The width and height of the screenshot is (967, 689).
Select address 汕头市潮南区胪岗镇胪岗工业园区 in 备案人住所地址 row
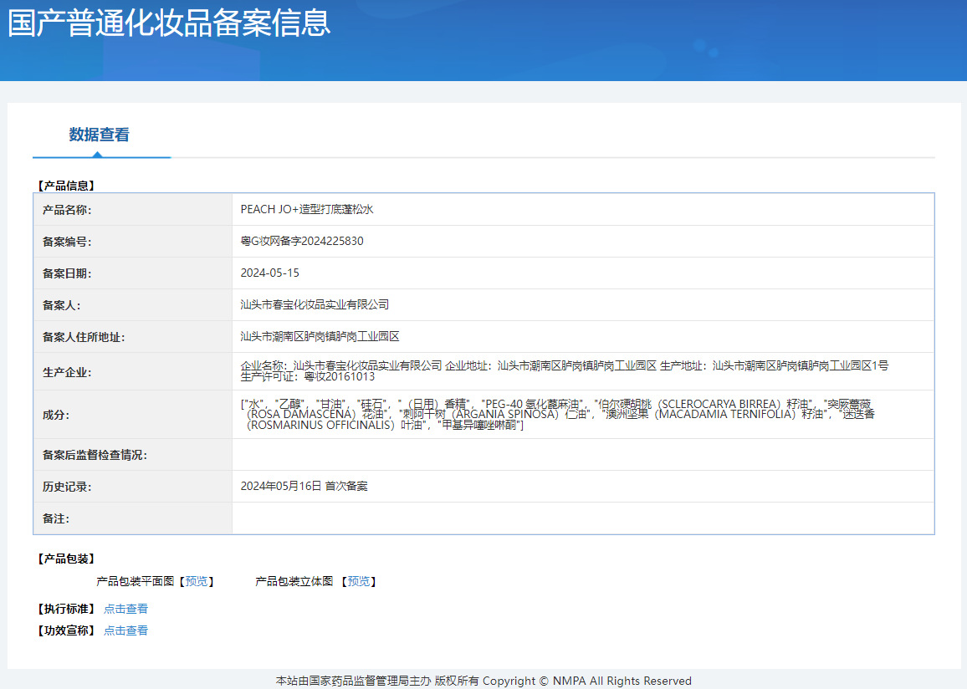(320, 336)
